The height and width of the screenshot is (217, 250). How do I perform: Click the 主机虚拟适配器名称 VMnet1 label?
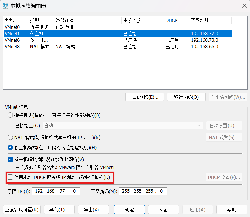(65, 167)
